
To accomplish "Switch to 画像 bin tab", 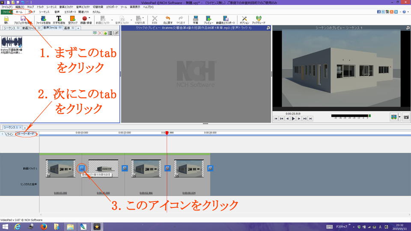I will point(69,28).
